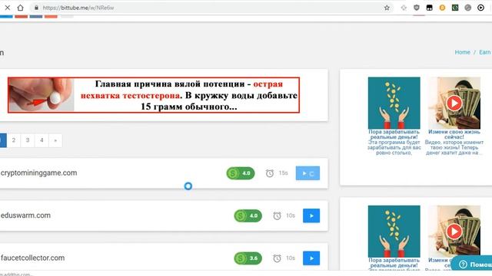Go to browser Home page icon
492x276 pixels.
(x=21, y=8)
